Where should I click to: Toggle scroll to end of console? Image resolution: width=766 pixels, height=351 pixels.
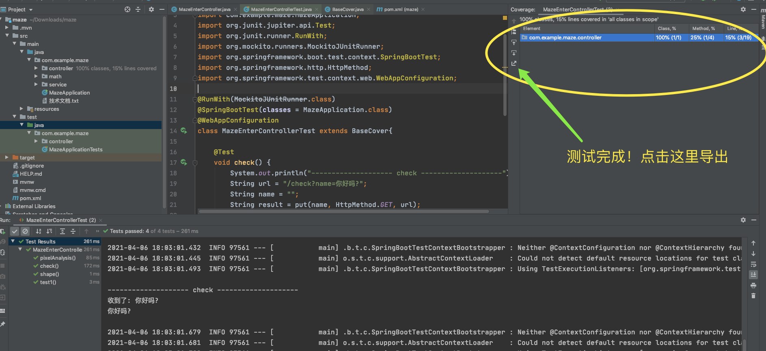tap(753, 275)
